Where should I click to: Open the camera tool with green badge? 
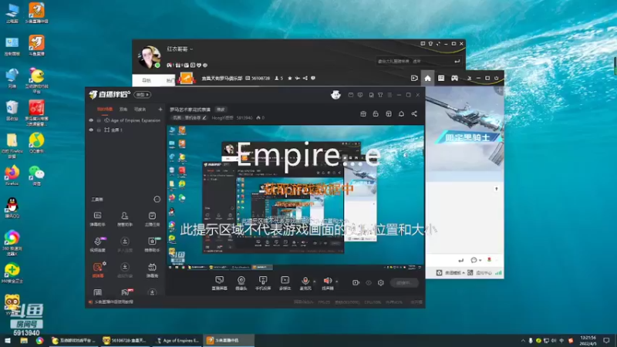pos(152,241)
